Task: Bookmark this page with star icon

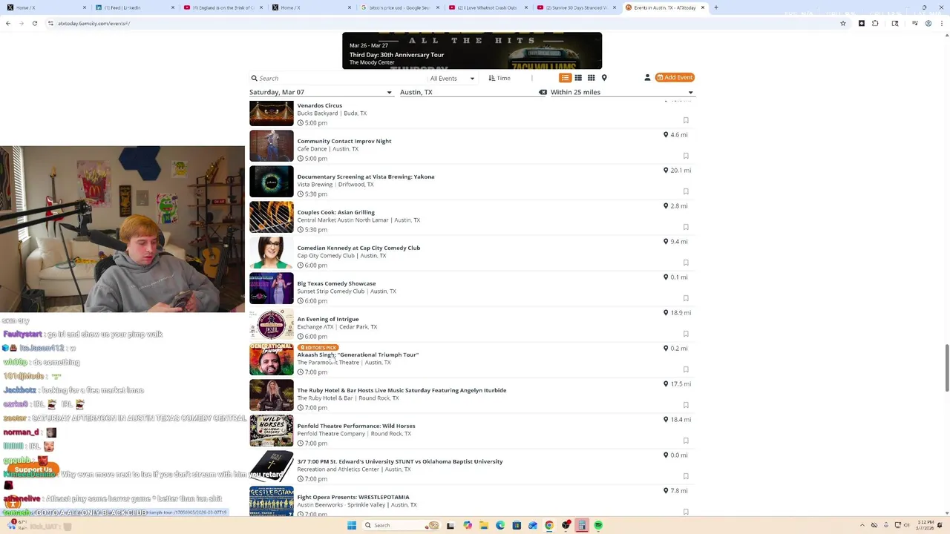Action: [842, 23]
